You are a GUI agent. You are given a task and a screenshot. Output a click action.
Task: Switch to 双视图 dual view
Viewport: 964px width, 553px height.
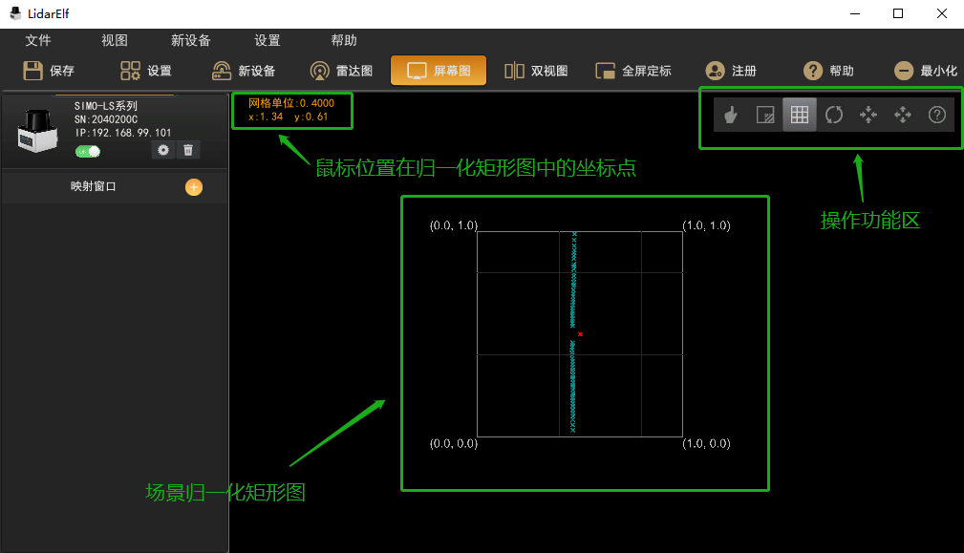point(536,71)
